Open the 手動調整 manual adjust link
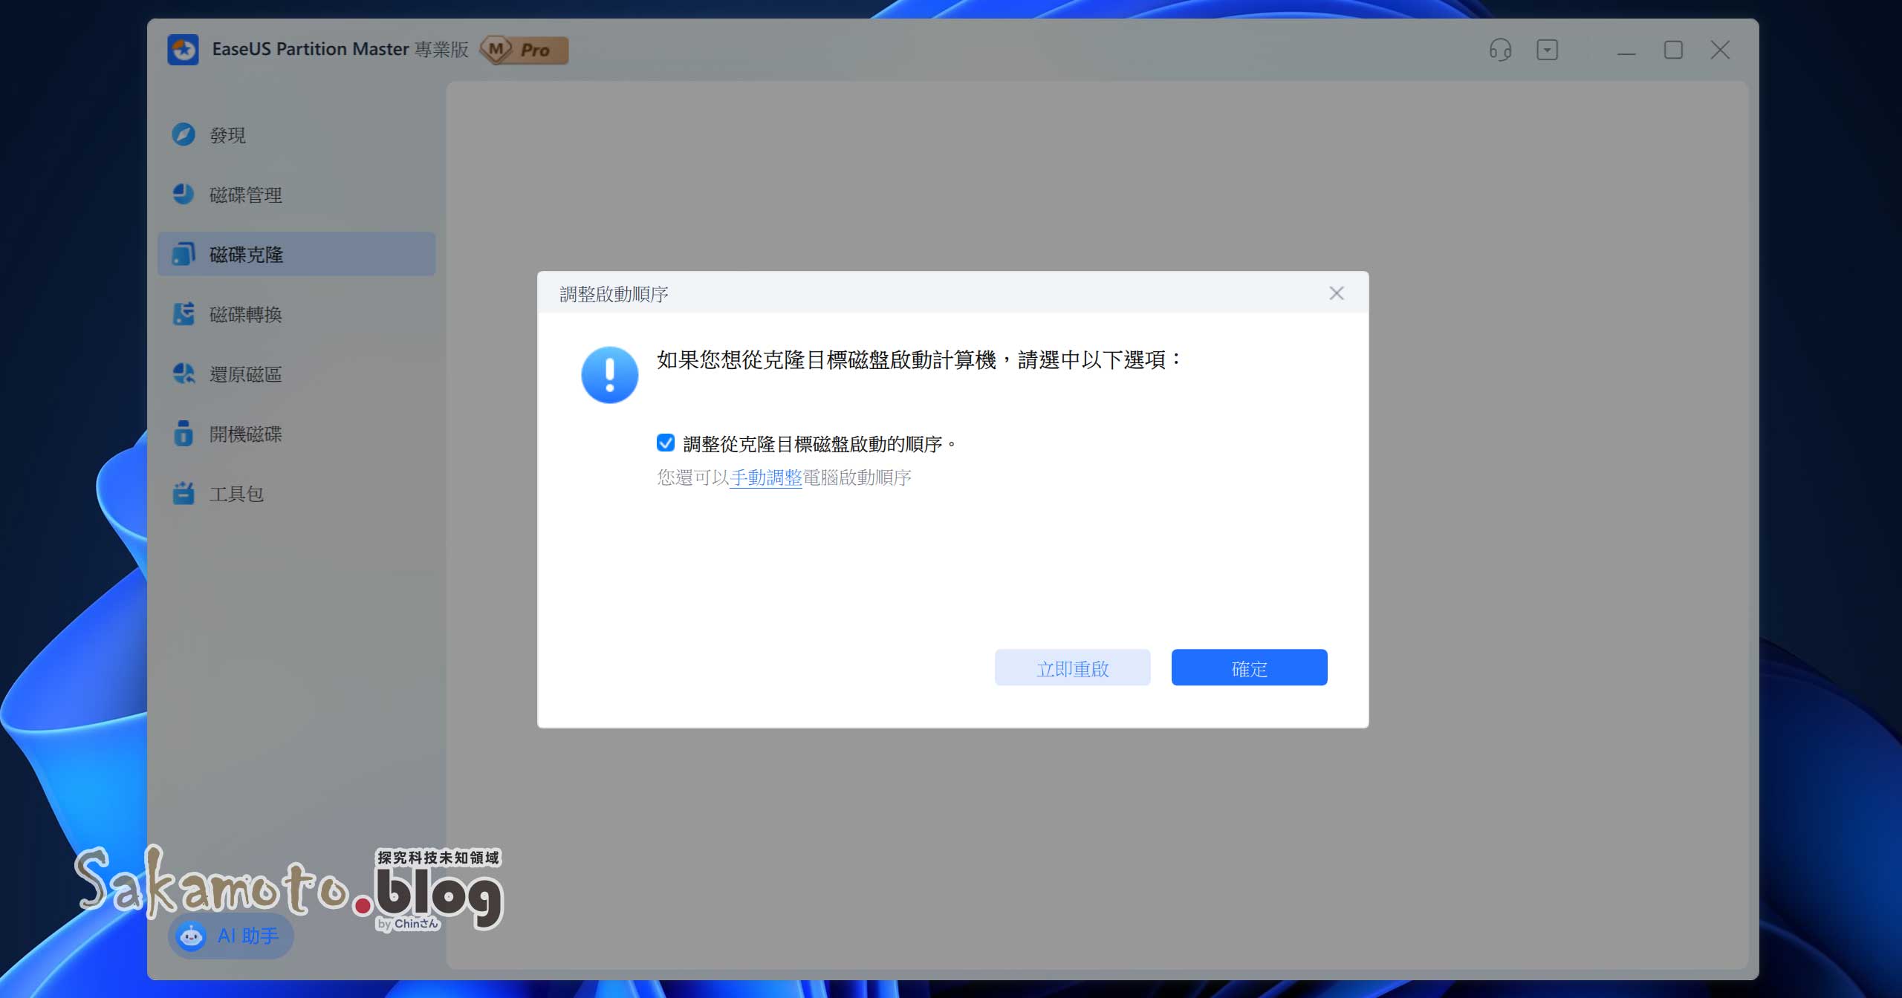 point(765,477)
